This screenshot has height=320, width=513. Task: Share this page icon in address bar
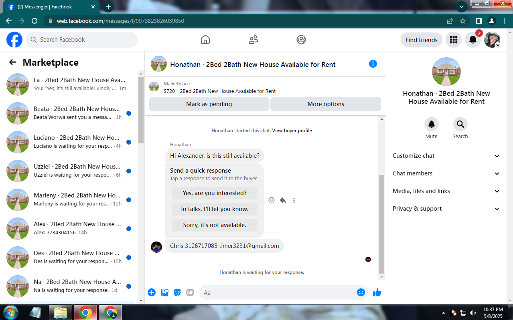point(450,21)
